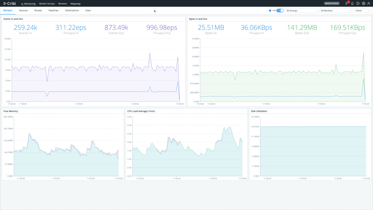Viewport: 373px width, 210px height.
Task: Switch the Live data switch
Action: (x=279, y=10)
